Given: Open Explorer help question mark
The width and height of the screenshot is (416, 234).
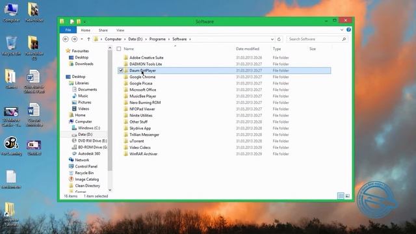Looking at the screenshot, I should [x=348, y=30].
